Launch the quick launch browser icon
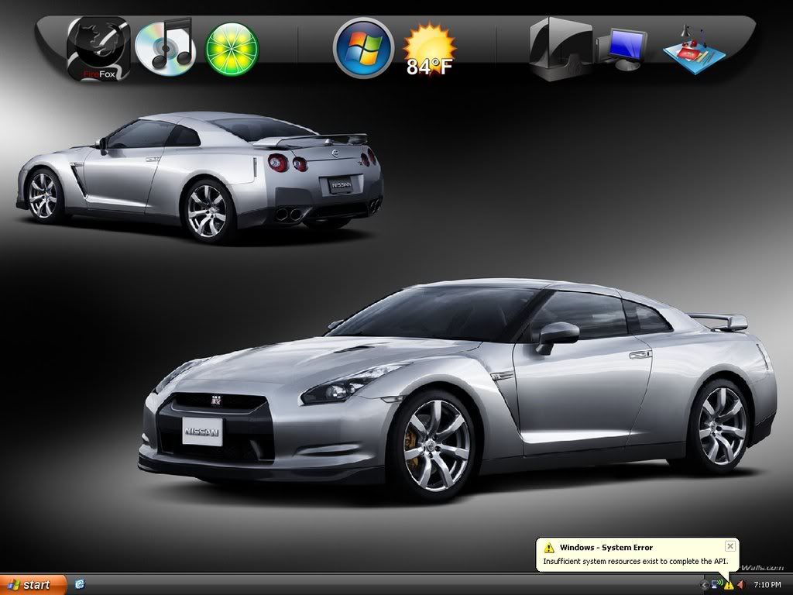The height and width of the screenshot is (595, 793). pos(80,584)
